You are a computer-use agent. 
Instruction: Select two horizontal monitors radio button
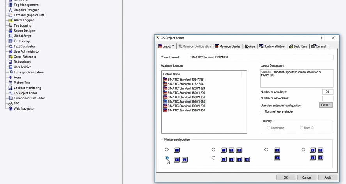[x=167, y=158]
